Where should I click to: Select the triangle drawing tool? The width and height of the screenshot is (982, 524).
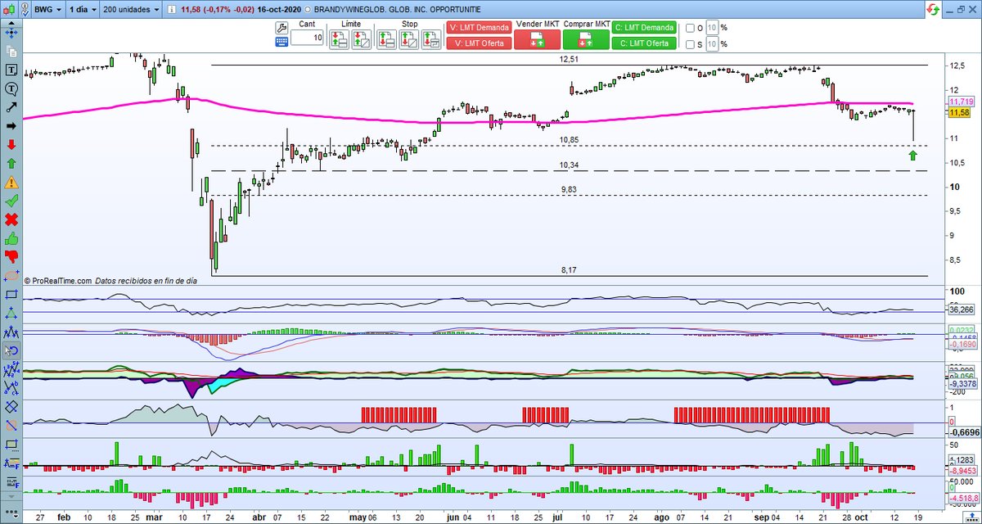pos(11,314)
